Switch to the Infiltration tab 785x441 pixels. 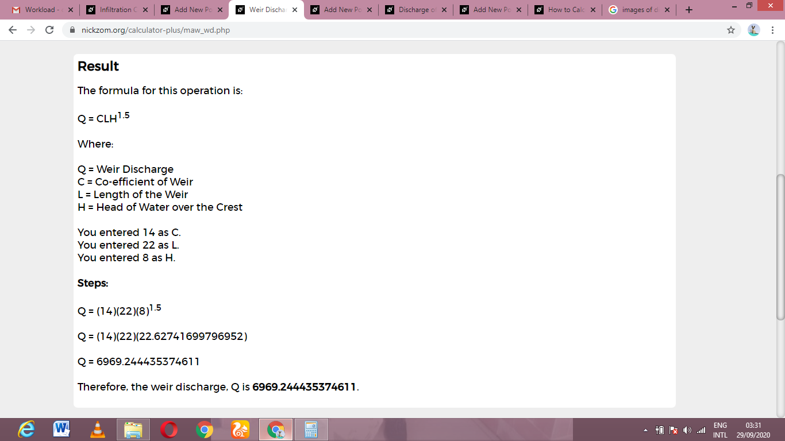pos(117,10)
